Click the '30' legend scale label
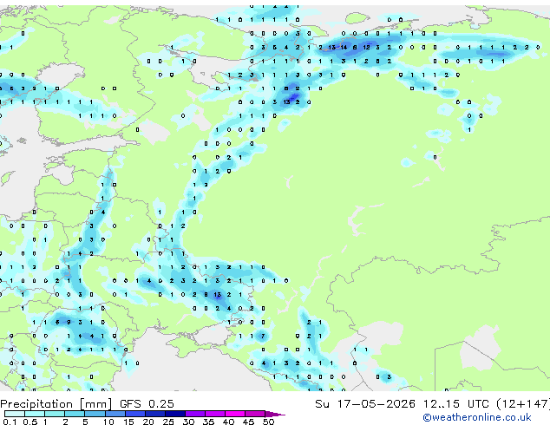This screenshot has width=550, height=425. coord(188,422)
